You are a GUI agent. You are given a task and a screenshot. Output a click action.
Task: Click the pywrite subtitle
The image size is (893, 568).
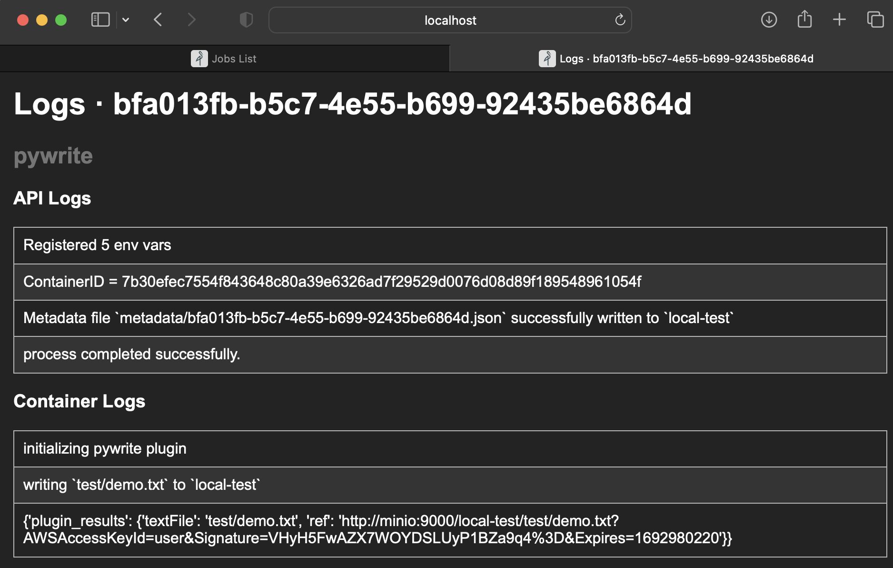click(53, 156)
